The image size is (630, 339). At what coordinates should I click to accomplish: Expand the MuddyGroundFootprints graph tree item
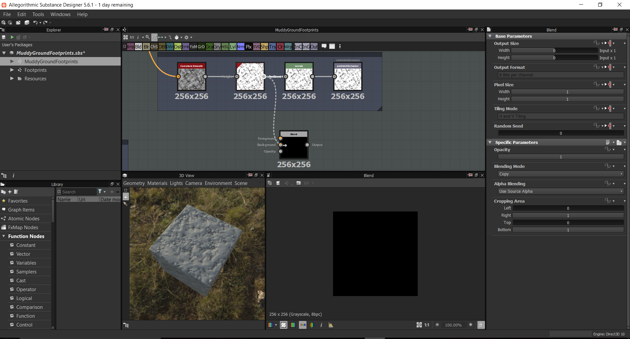pos(12,61)
